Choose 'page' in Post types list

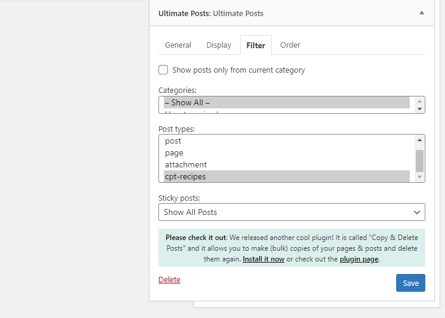[287, 153]
